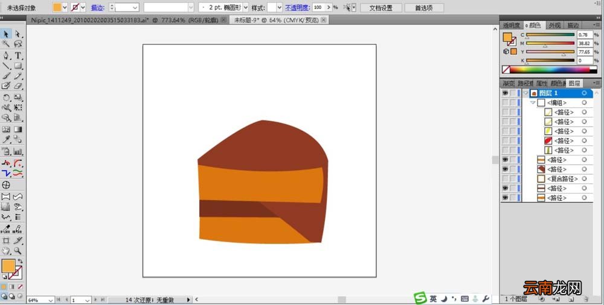Open the artboard number dropdown

point(87,300)
